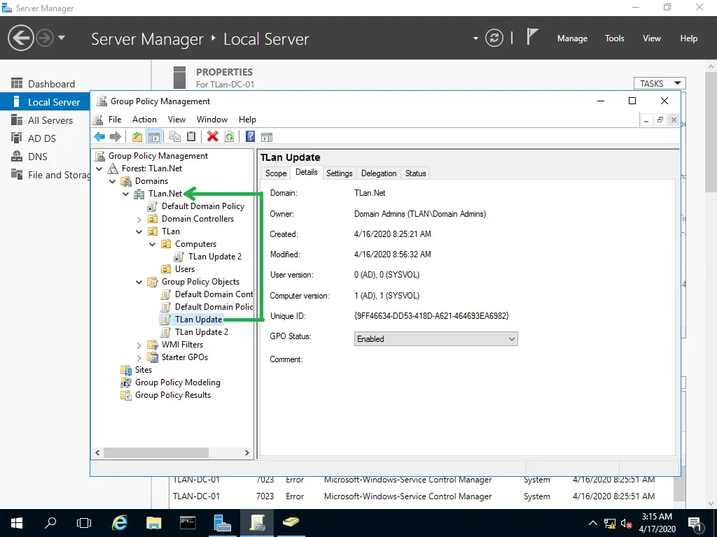Toggle Show/Hide Console Tree toolbar icon
This screenshot has height=537, width=717.
click(x=153, y=136)
